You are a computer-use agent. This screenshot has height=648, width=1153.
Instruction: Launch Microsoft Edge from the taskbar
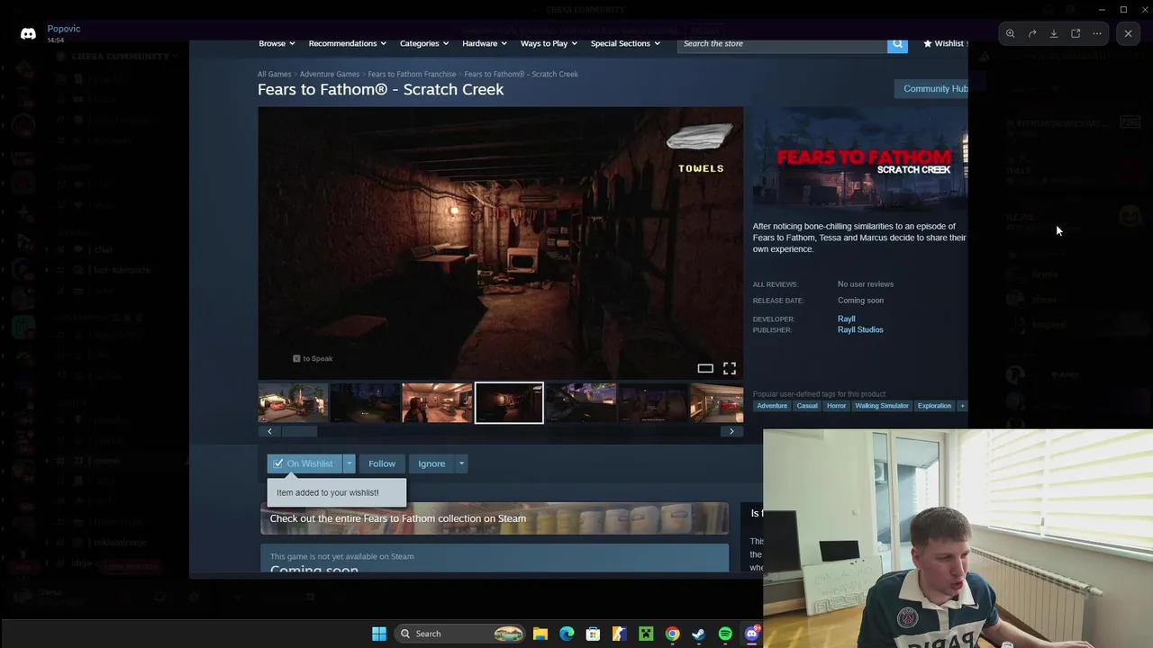567,634
